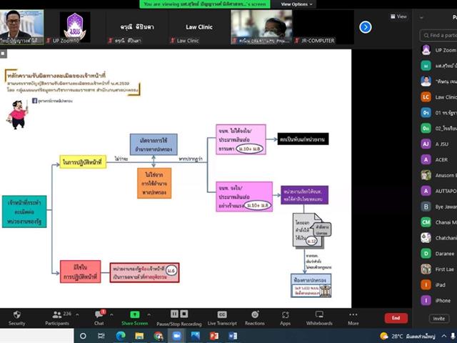Select Chatchani participant in list

[438, 238]
